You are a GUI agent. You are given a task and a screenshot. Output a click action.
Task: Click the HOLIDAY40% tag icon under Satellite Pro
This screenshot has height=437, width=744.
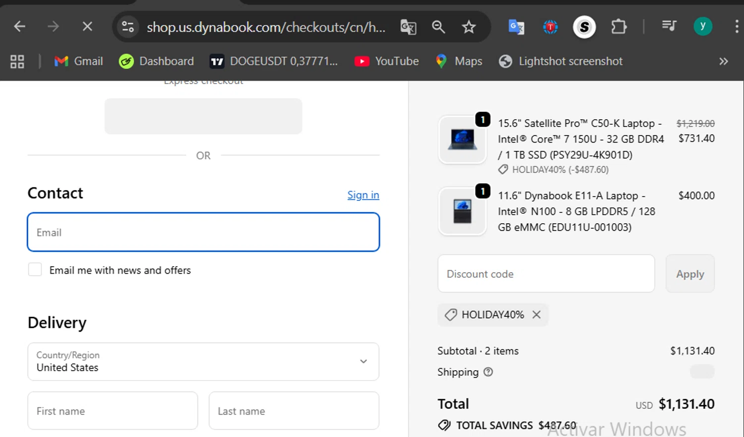(503, 170)
